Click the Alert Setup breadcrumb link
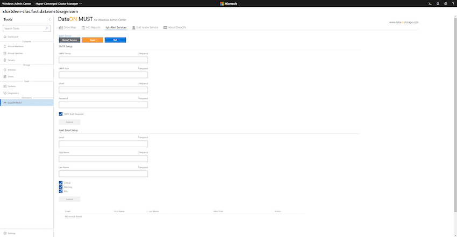Screen dimensions: 457x237 [x=65, y=35]
